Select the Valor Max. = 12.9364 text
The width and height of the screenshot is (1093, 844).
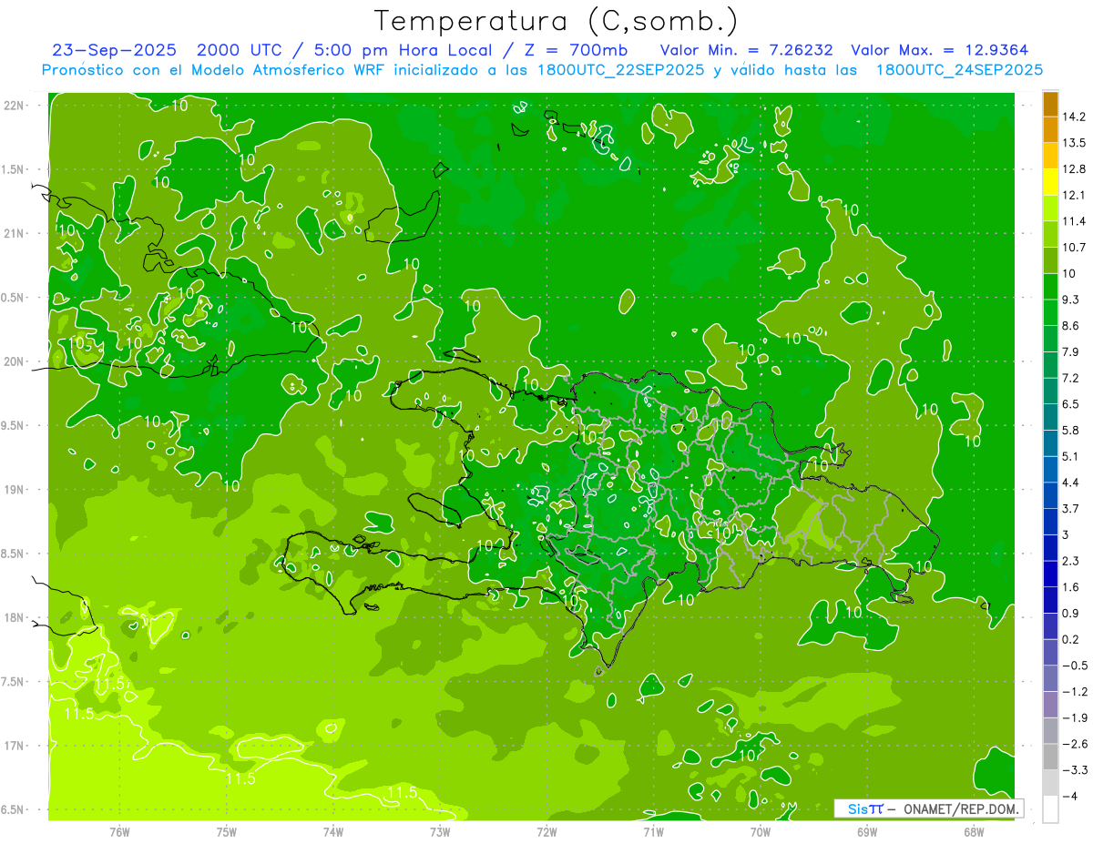pyautogui.click(x=939, y=50)
